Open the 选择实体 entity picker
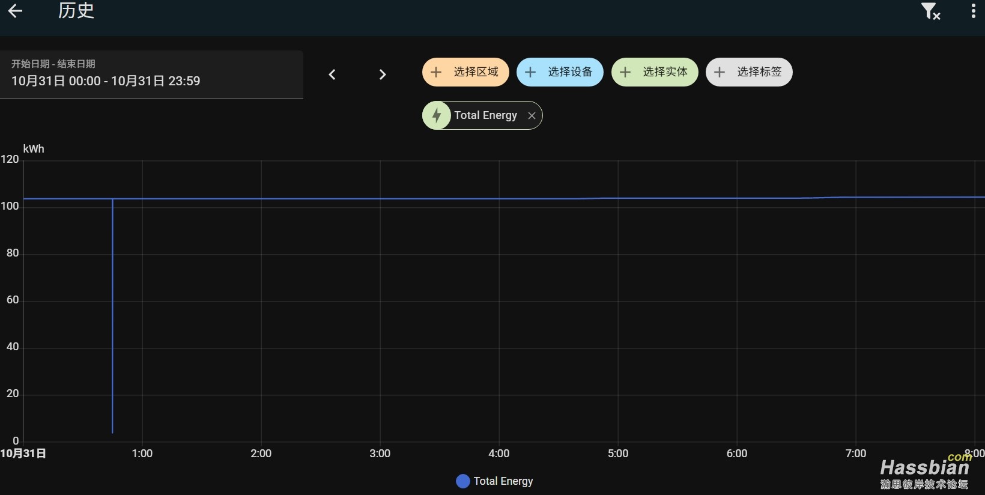 point(655,72)
